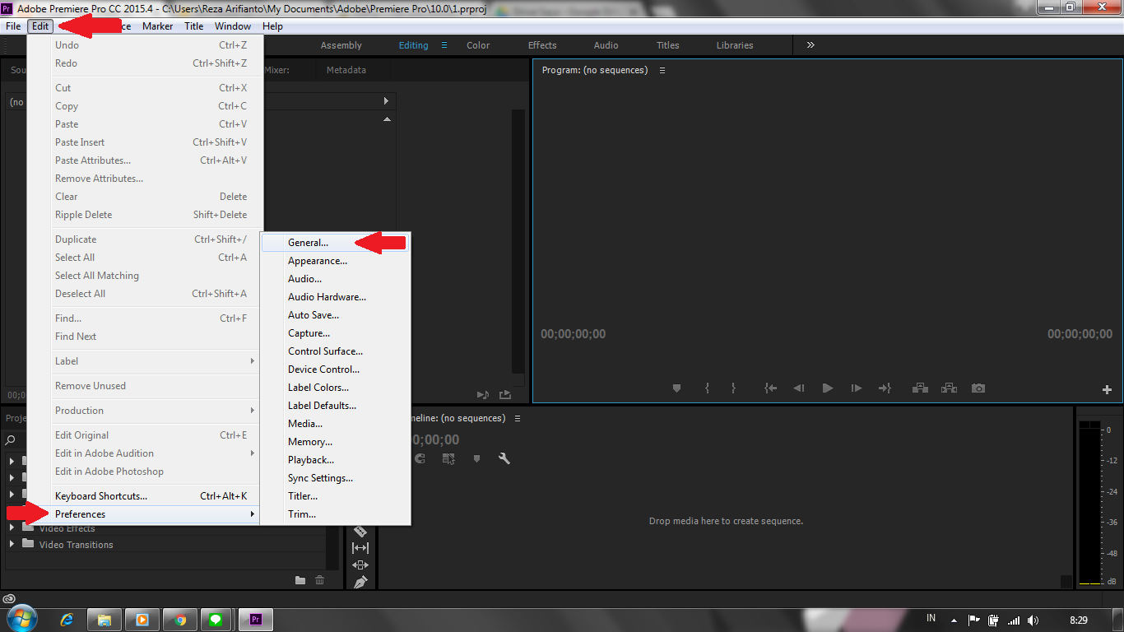Create a New Bin with the folder icon
Viewport: 1124px width, 632px height.
300,580
